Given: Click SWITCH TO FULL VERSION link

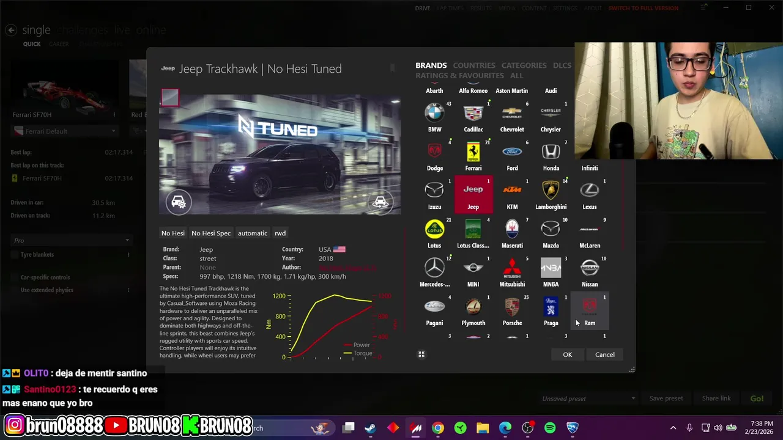Looking at the screenshot, I should click(x=644, y=9).
